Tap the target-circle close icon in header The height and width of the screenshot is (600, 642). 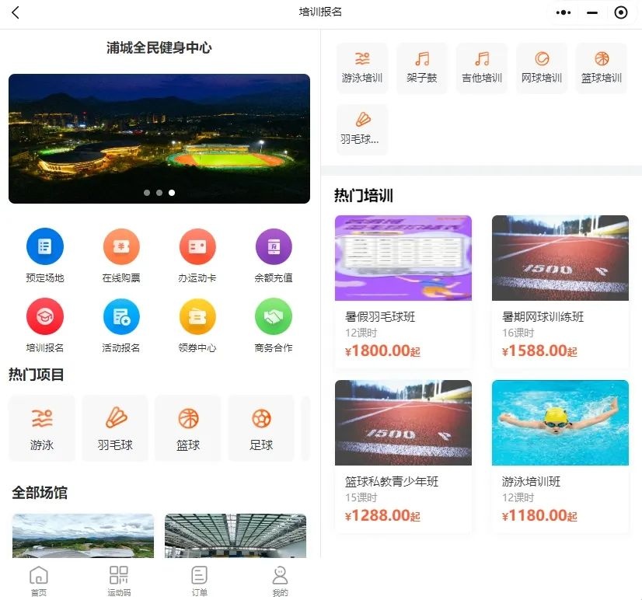(621, 12)
